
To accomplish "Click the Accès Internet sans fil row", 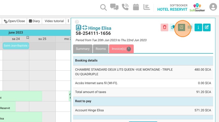I will pyautogui.click(x=143, y=83).
